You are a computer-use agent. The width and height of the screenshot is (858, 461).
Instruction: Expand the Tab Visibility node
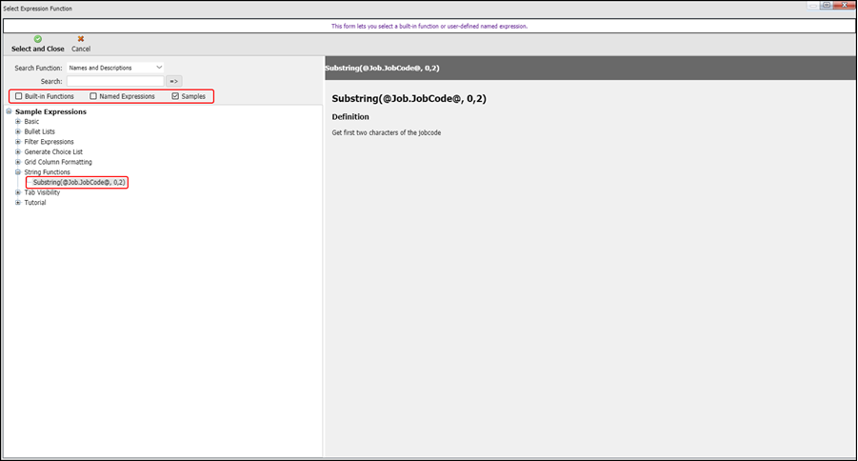click(x=18, y=192)
